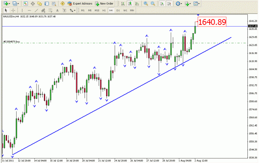Open the Market Watch window icon
The image size is (259, 163).
point(25,3)
